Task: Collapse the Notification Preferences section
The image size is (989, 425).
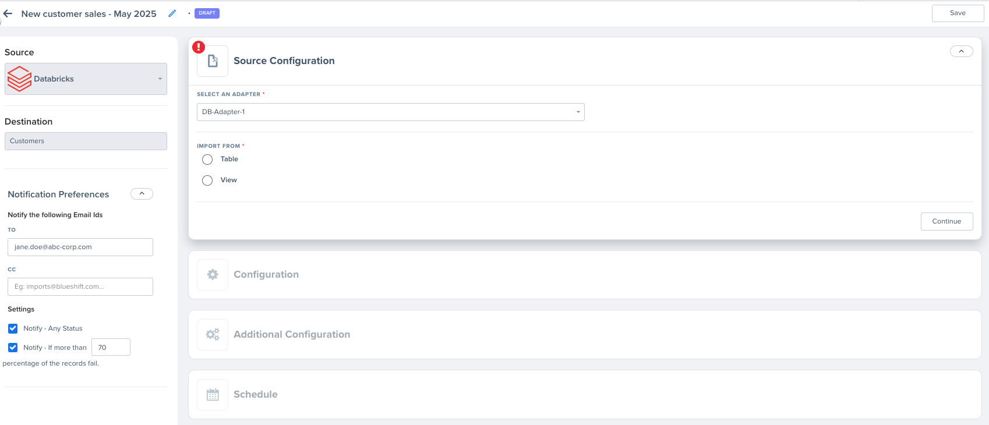Action: point(142,194)
